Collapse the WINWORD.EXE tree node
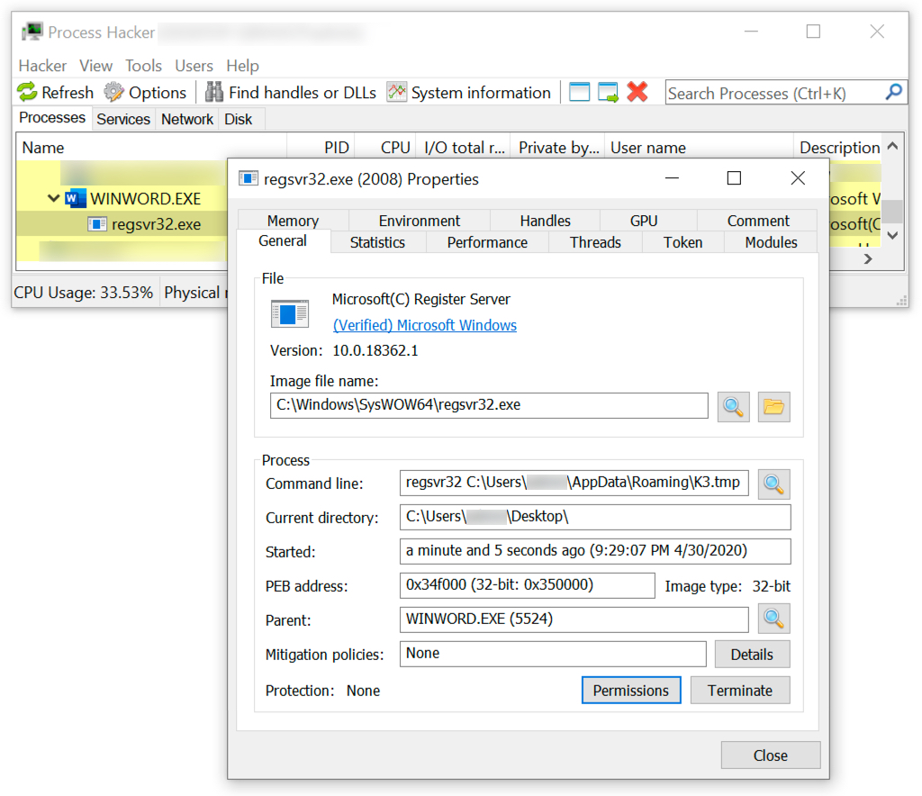 pyautogui.click(x=53, y=198)
